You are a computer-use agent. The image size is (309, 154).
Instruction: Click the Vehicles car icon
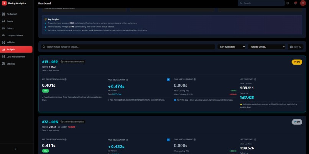pos(3,43)
